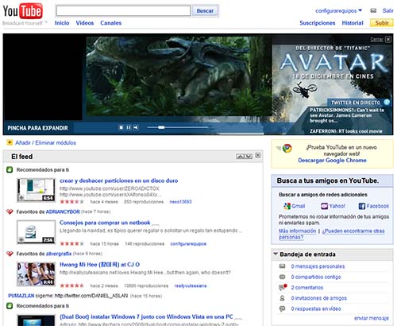
Task: Open '(Dual Boot) instalar Windows 7' video title
Action: pos(146,316)
